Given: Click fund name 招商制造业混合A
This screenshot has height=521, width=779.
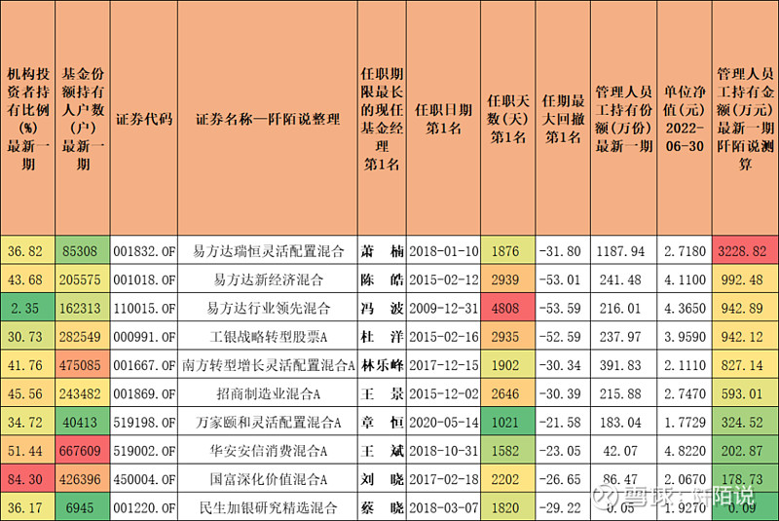Looking at the screenshot, I should (x=267, y=393).
